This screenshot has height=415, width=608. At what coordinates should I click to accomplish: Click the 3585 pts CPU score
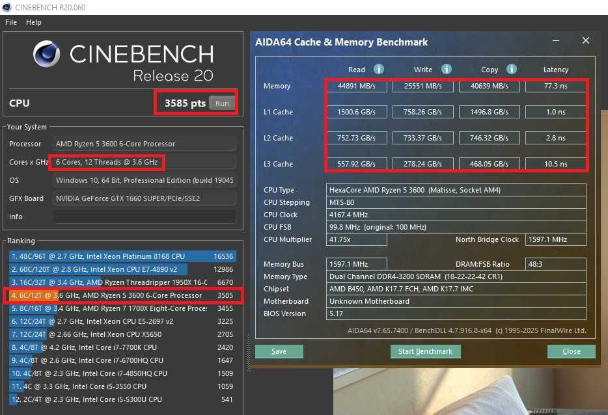(x=185, y=103)
